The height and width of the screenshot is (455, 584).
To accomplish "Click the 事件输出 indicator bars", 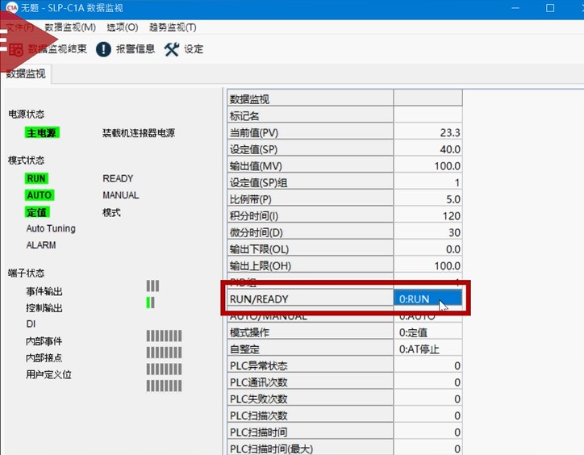I will [x=152, y=286].
